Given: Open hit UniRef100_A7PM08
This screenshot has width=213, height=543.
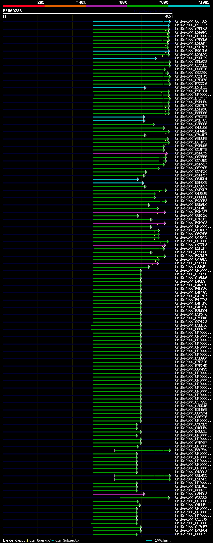Looking at the screenshot, I should (x=191, y=29).
